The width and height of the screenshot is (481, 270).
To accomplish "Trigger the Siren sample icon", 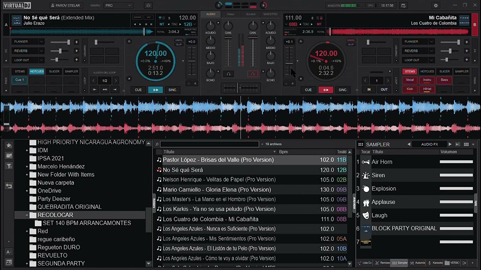I will [x=366, y=175].
